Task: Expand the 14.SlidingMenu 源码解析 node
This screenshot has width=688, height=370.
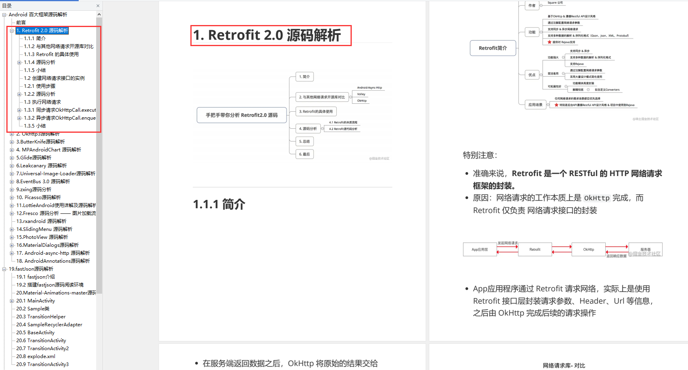Action: [x=12, y=229]
